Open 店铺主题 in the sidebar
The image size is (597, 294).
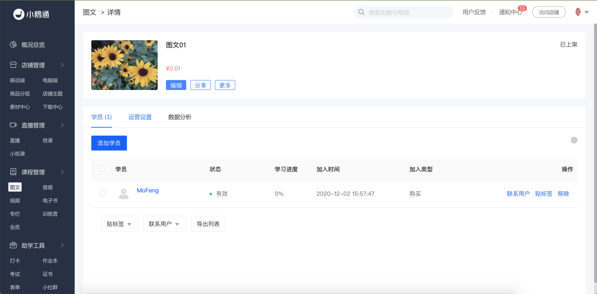(52, 93)
